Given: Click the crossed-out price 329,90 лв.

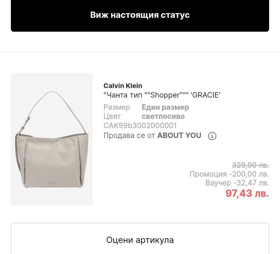Looking at the screenshot, I should click(250, 165).
